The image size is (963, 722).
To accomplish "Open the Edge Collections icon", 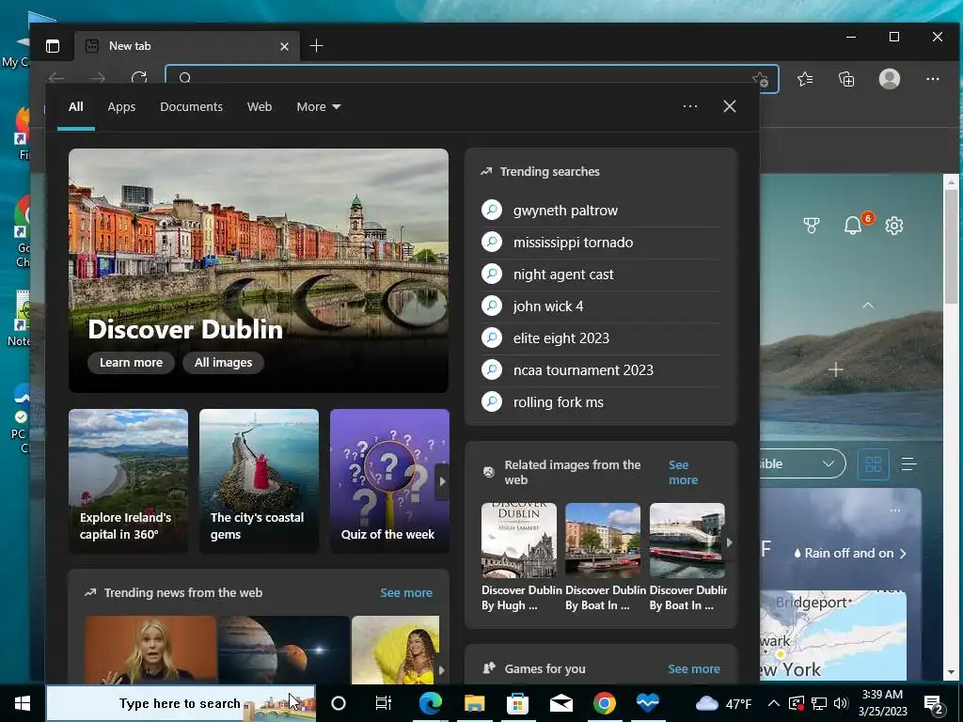I will point(846,79).
